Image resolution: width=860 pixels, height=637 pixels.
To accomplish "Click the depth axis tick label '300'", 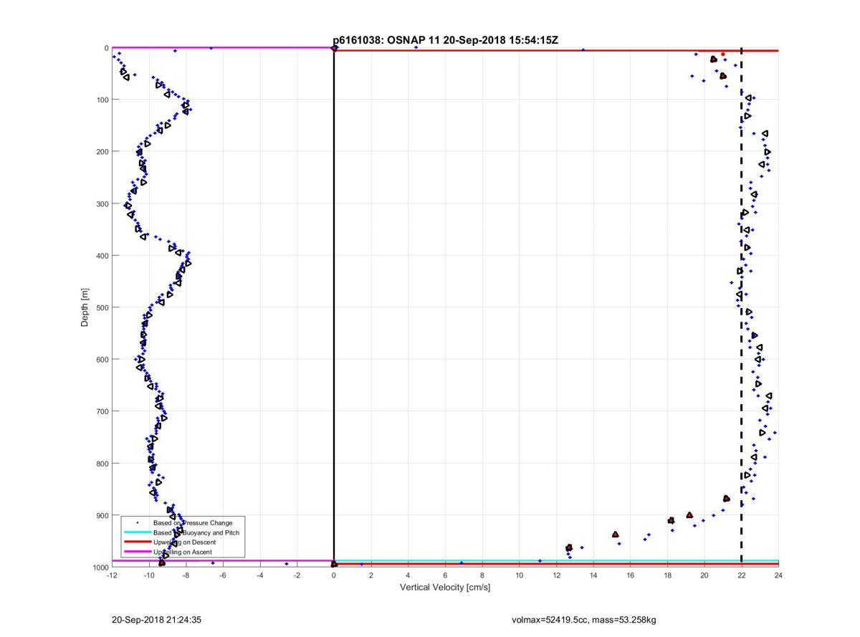I will [x=103, y=203].
